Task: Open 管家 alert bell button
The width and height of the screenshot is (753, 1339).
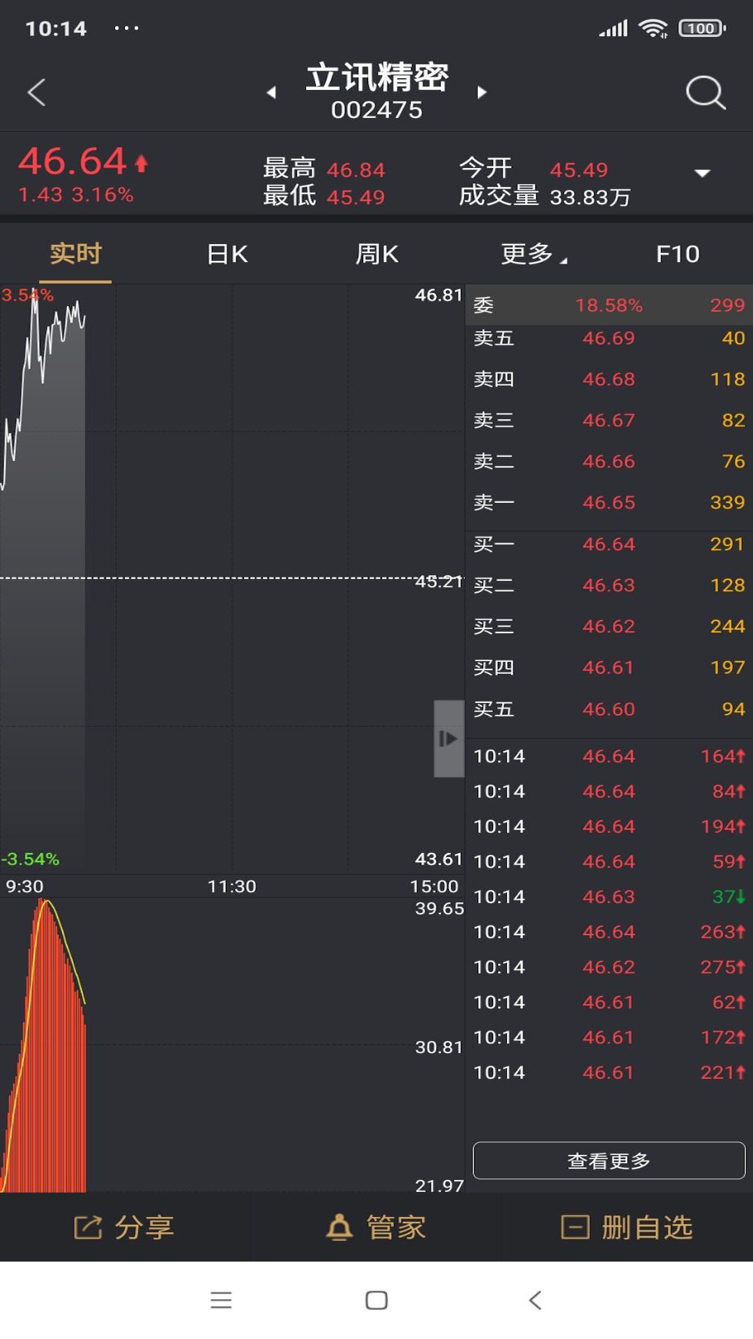Action: (376, 1227)
